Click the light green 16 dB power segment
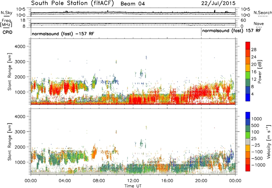The width and height of the screenshot is (272, 188). [x=248, y=75]
